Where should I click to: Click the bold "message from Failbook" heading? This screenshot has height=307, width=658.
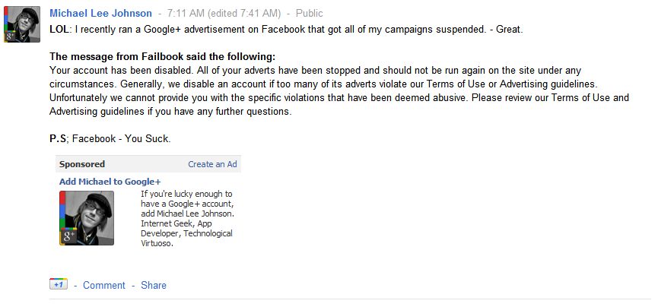[162, 57]
